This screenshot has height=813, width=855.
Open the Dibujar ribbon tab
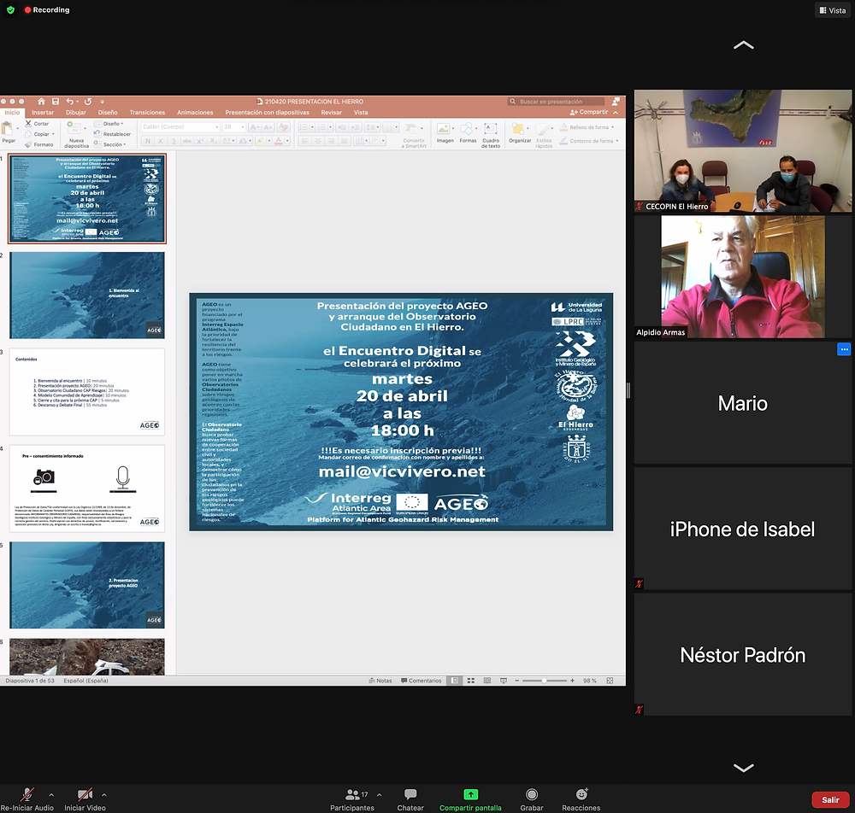coord(76,112)
